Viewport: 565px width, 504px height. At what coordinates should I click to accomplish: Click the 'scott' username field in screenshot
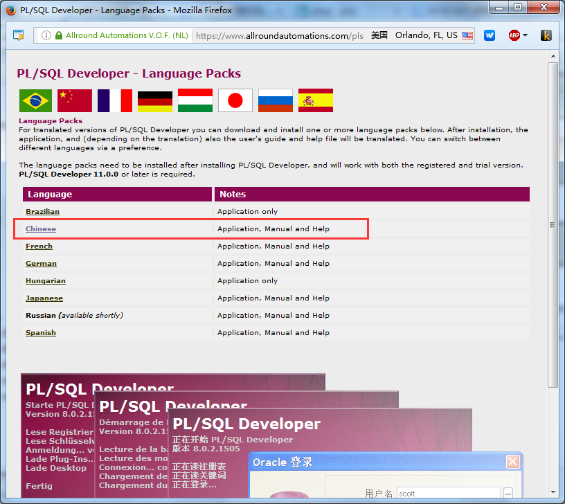pos(448,493)
